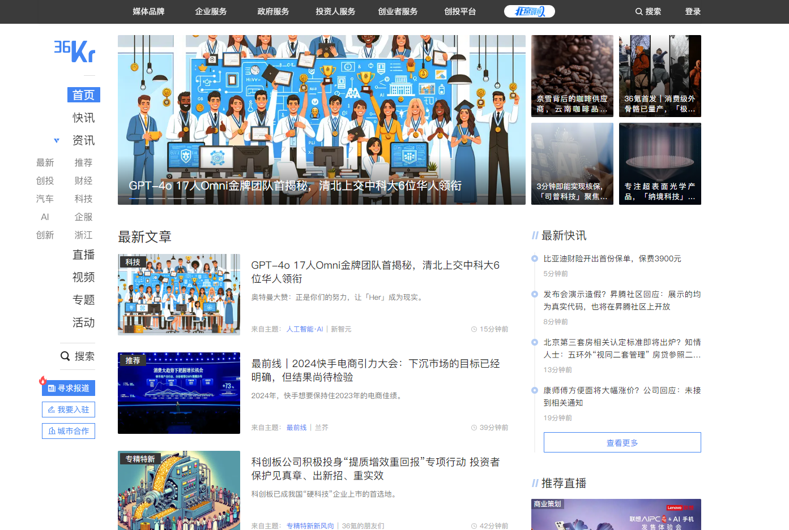Select the first carousel indicator bar
The height and width of the screenshot is (530, 789).
[x=138, y=199]
